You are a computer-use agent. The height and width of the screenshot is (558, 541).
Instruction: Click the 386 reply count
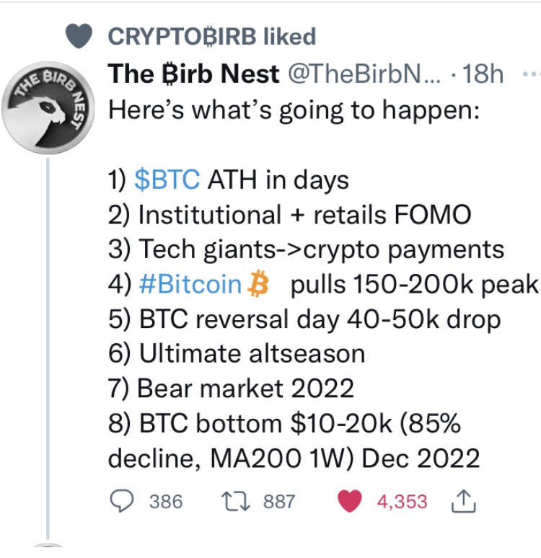[166, 501]
